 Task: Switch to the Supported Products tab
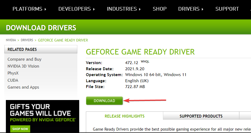pyautogui.click(x=201, y=116)
